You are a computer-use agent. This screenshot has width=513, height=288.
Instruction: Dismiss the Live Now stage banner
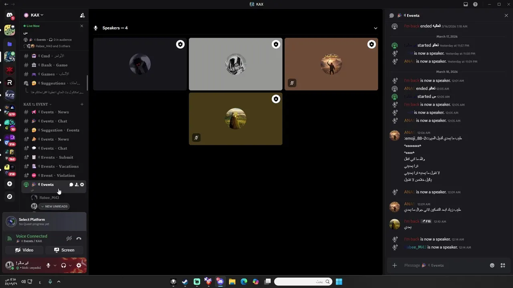[82, 26]
